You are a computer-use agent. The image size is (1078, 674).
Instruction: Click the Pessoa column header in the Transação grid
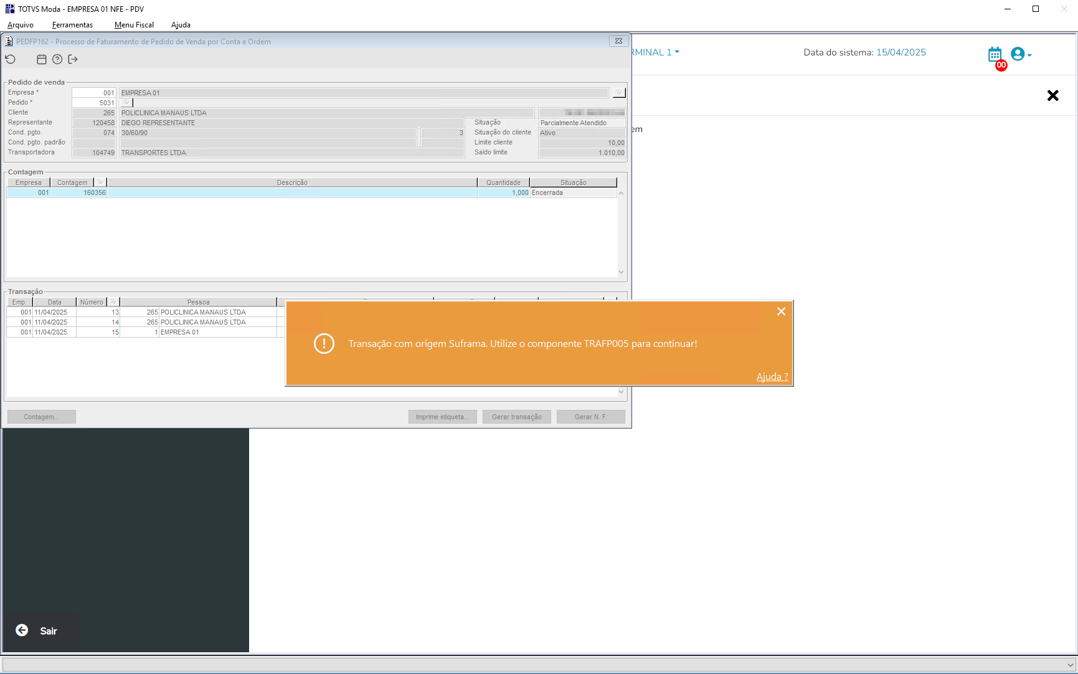point(198,302)
